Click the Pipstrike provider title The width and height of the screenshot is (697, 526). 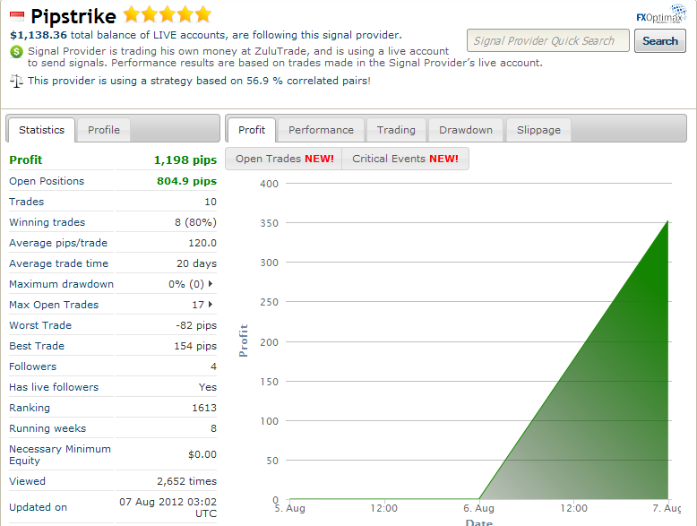(x=73, y=16)
